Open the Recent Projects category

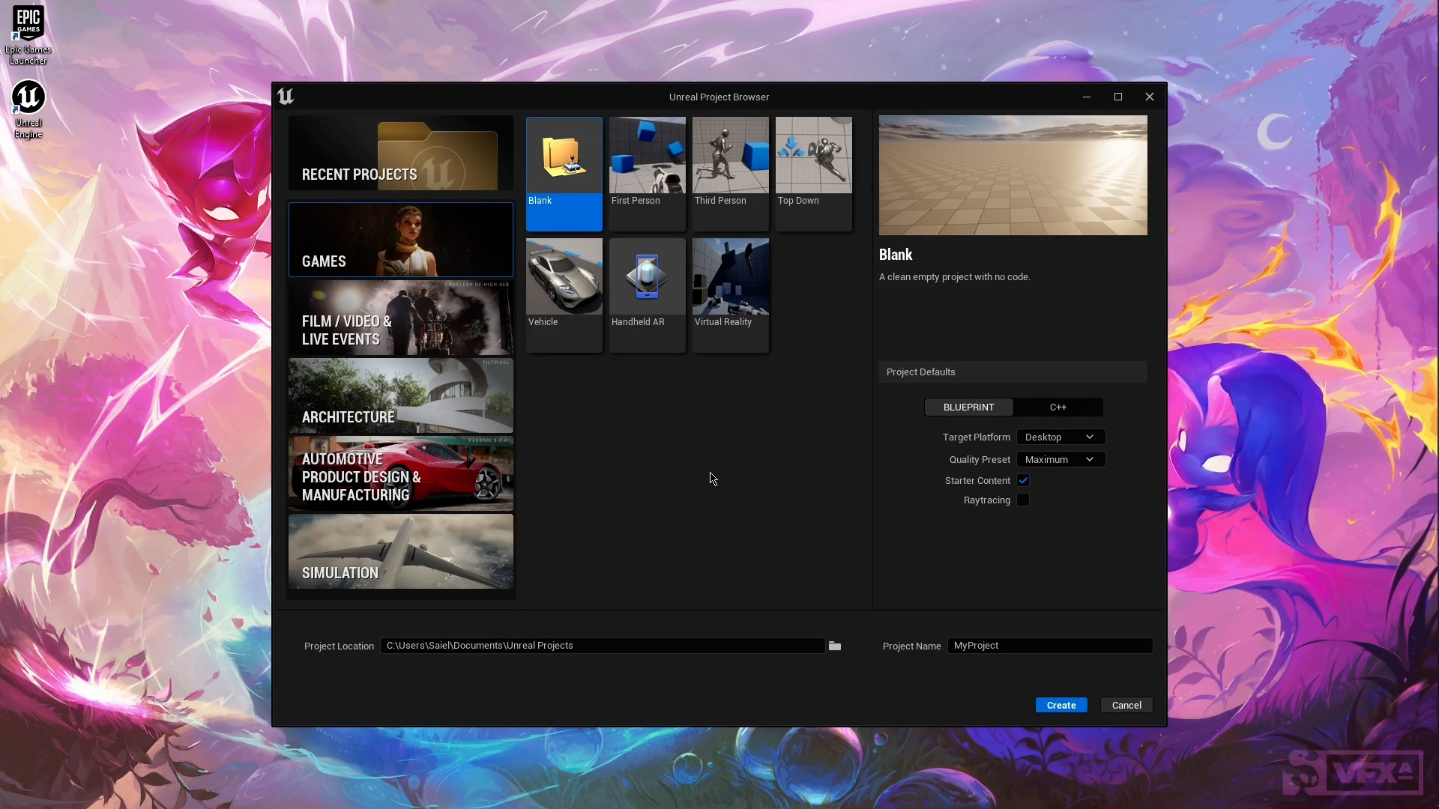click(x=400, y=154)
